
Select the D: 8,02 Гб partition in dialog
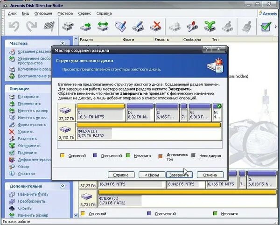140,112
